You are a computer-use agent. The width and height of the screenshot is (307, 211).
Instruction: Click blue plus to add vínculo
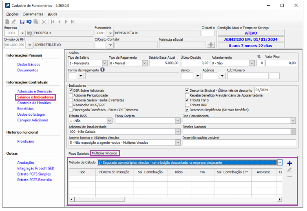[x=290, y=163]
